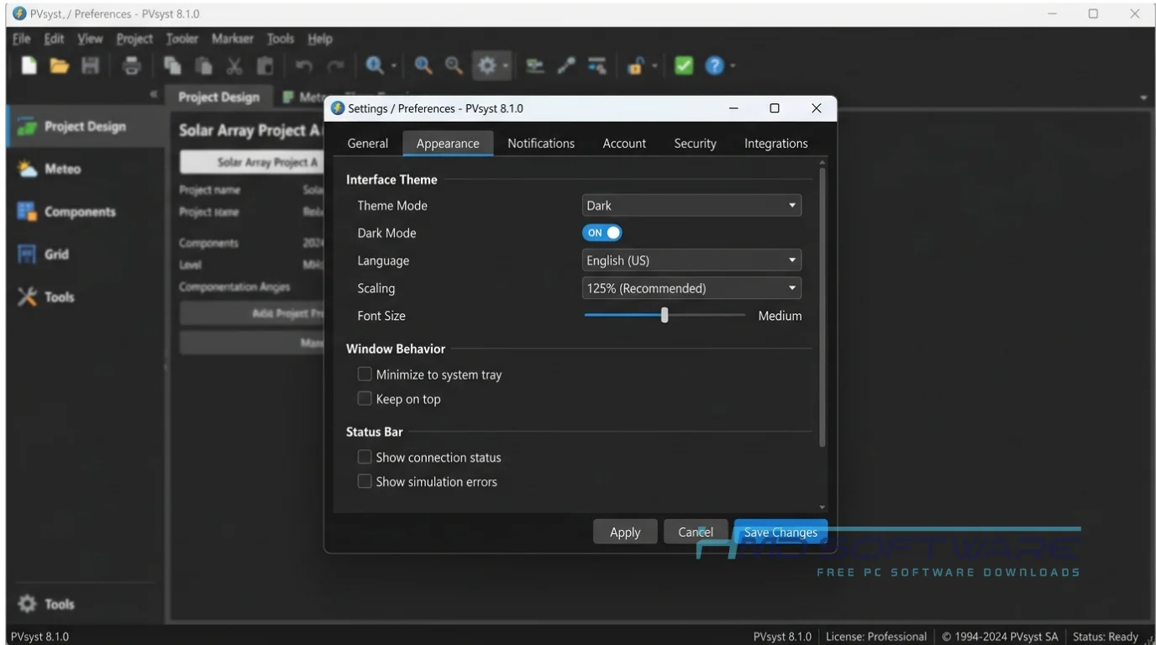This screenshot has width=1156, height=645.
Task: Enable the Keep on top checkbox
Action: point(365,399)
